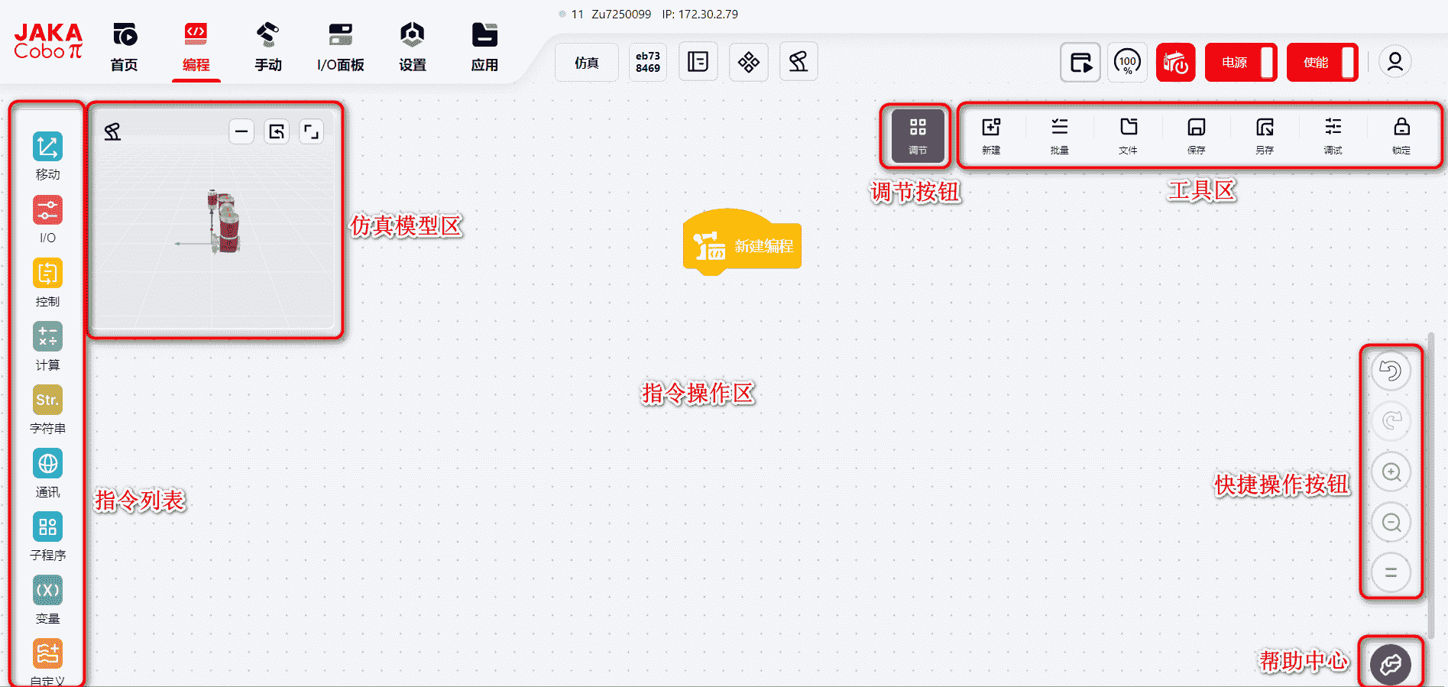Zoom in on the programming canvas
This screenshot has width=1448, height=687.
click(x=1391, y=472)
